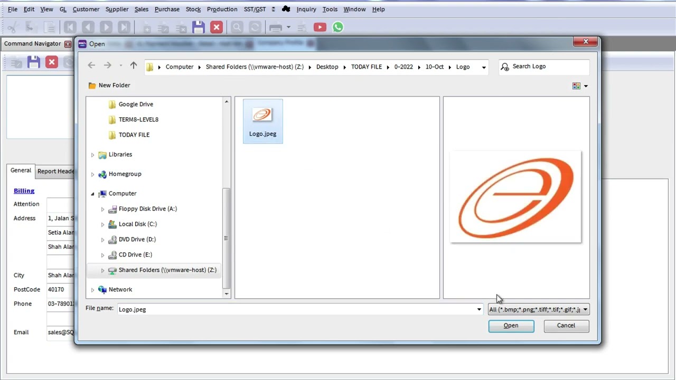
Task: Go forward in the Open dialog
Action: (x=108, y=65)
